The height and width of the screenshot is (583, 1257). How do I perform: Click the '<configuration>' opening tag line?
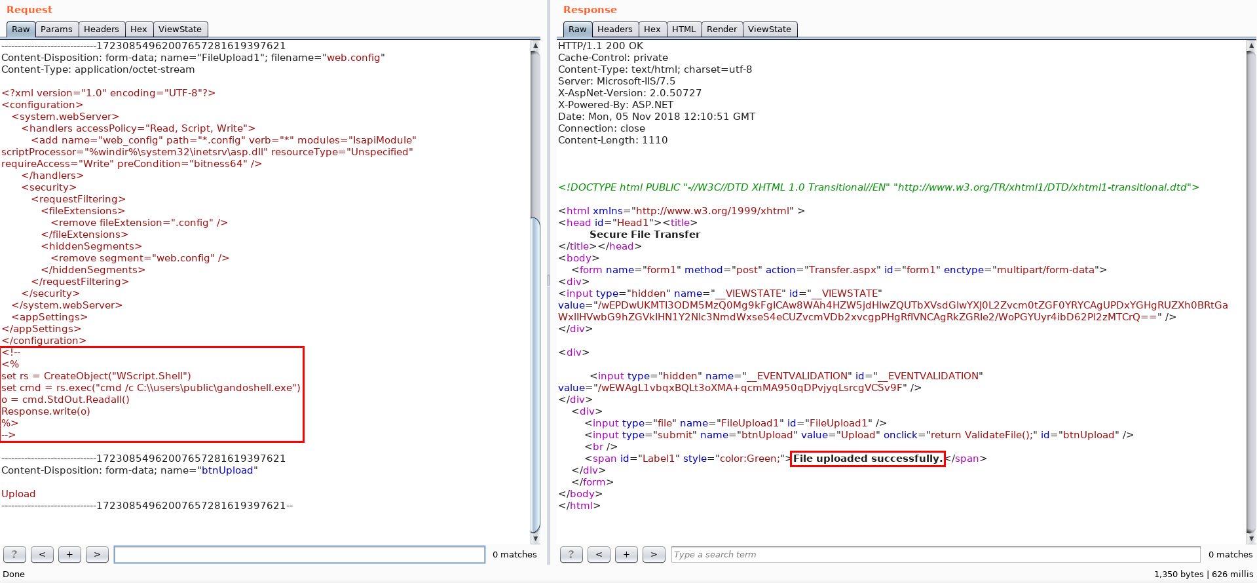pos(43,105)
